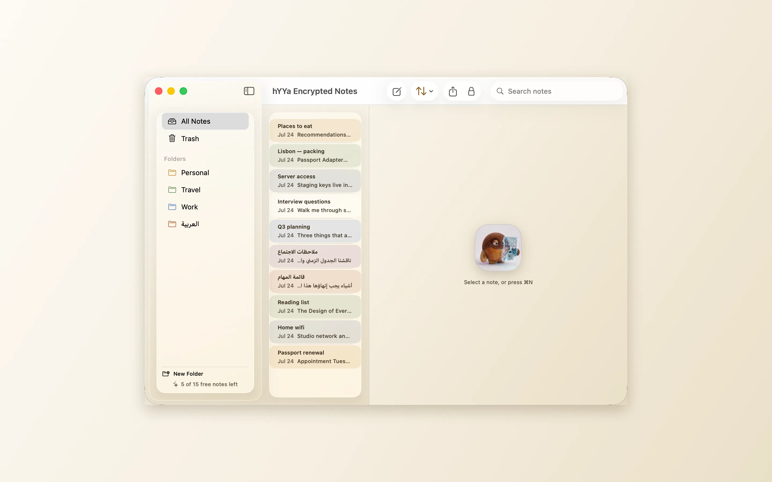Click the yellow Personal folder icon
772x482 pixels.
tap(172, 172)
